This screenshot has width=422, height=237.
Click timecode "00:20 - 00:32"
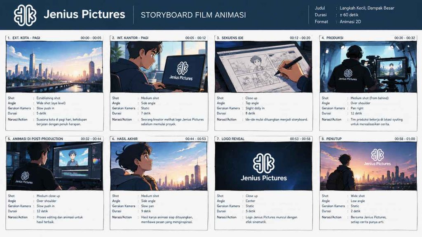point(405,38)
